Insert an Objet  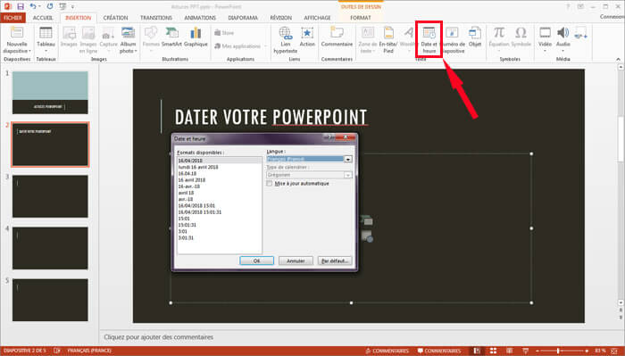475,37
